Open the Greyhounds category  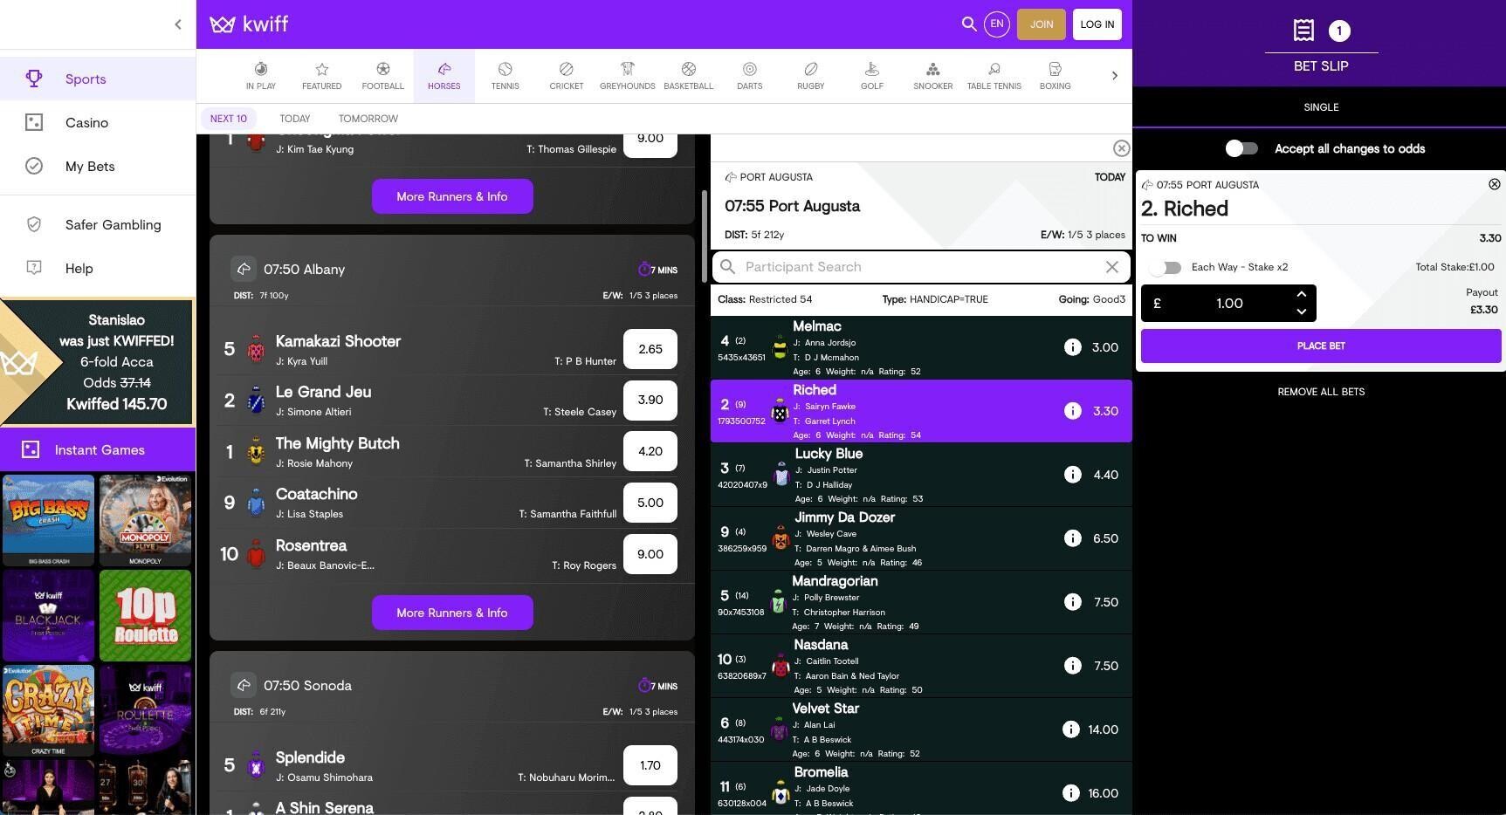pyautogui.click(x=628, y=76)
